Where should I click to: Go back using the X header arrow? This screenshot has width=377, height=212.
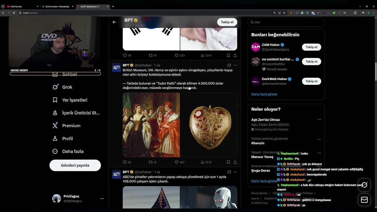(x=114, y=22)
